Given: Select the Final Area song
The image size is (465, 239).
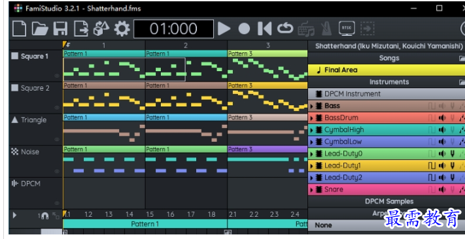Looking at the screenshot, I should pos(387,70).
